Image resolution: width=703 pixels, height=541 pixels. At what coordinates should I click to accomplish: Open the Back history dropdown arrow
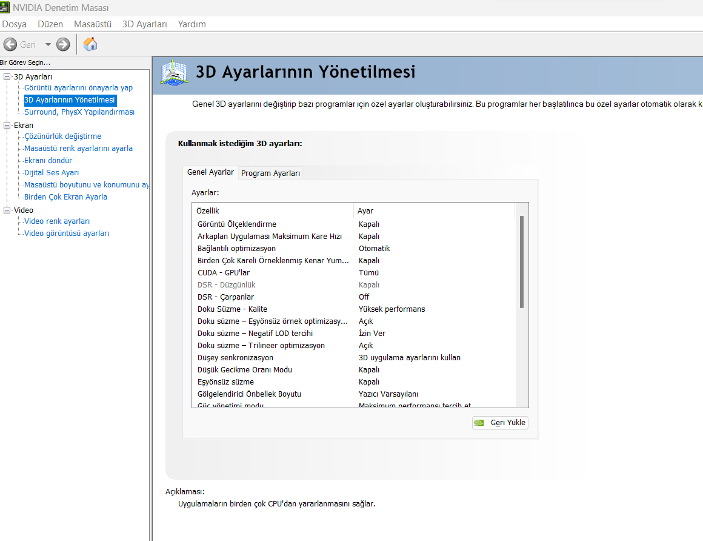coord(48,45)
